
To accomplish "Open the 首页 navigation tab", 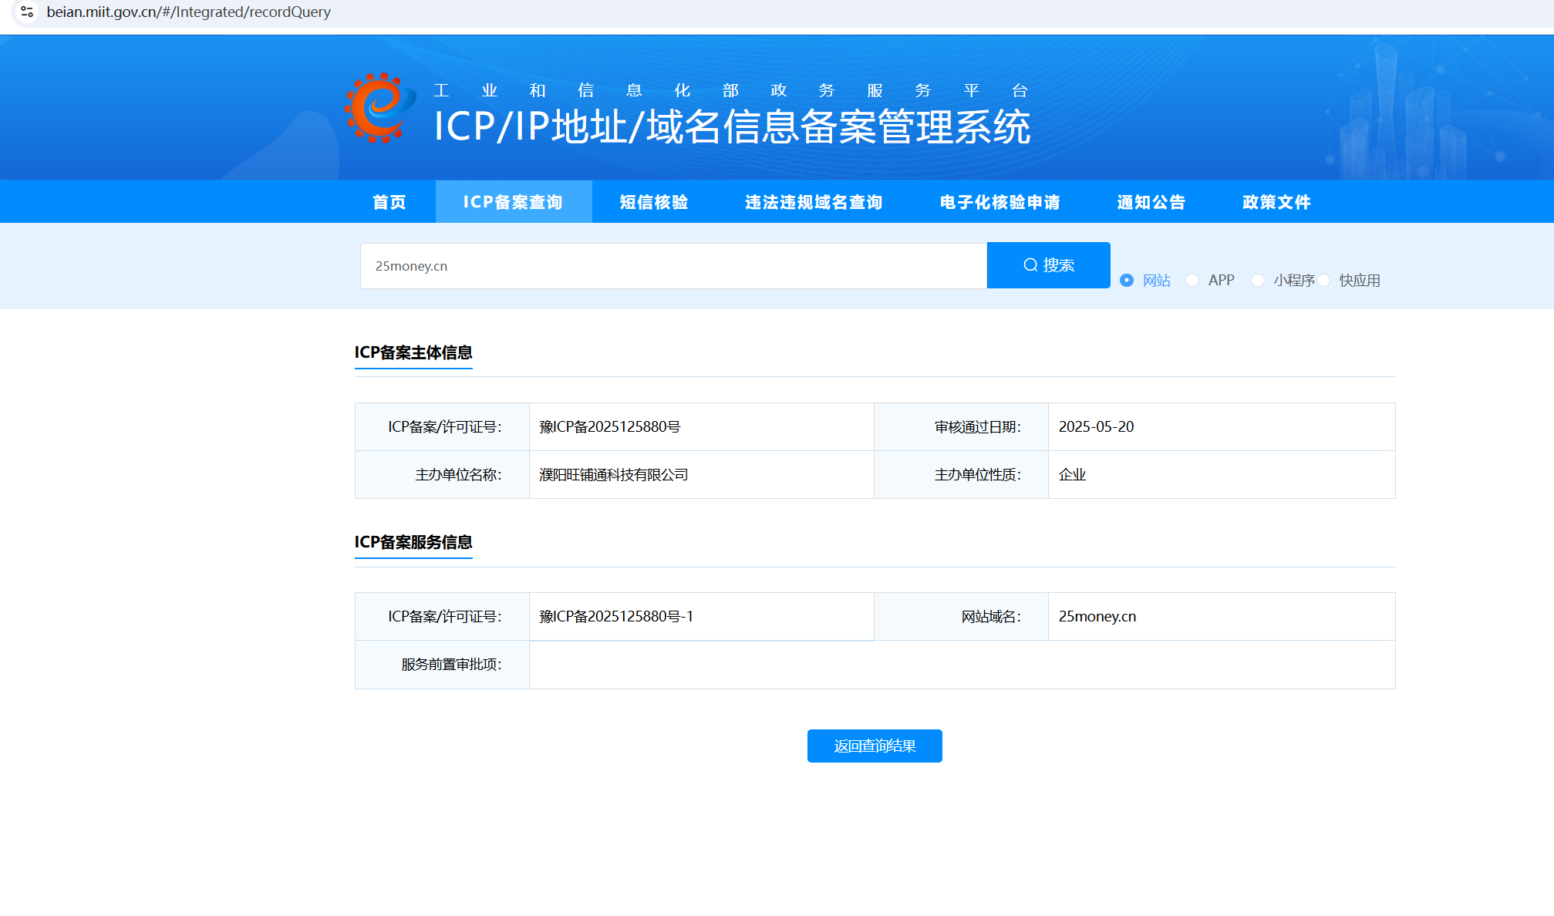I will 389,202.
